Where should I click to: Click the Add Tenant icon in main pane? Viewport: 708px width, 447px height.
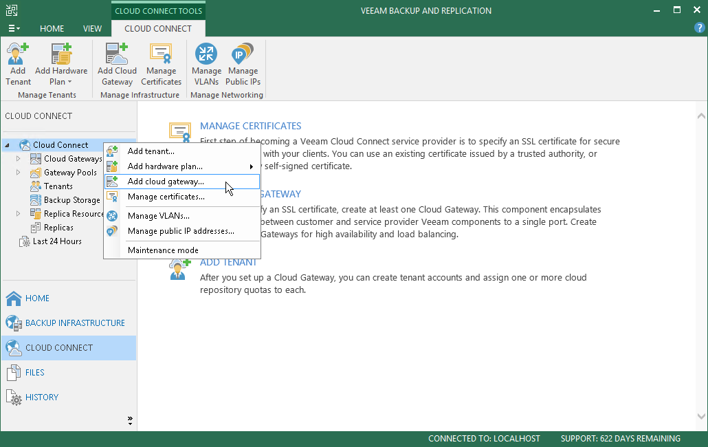[x=179, y=270]
